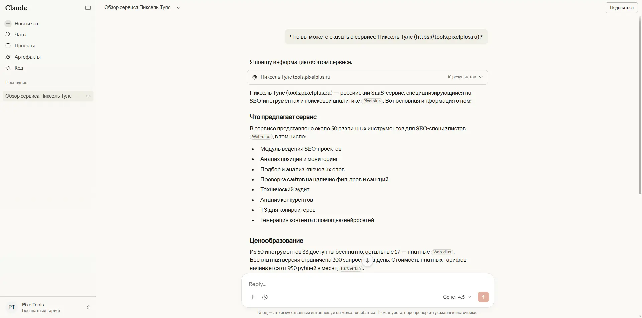Click the Reply input field
Viewport: 642px width, 318px height.
pos(367,284)
